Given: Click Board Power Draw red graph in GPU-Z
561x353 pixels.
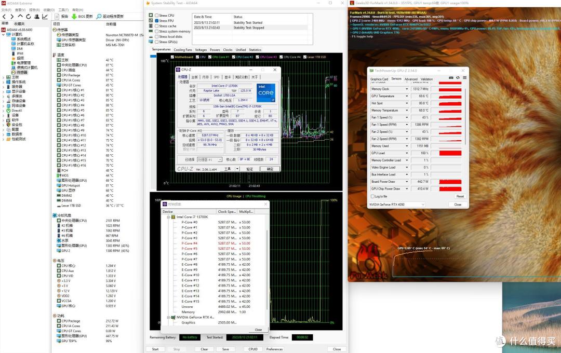Looking at the screenshot, I should 450,182.
